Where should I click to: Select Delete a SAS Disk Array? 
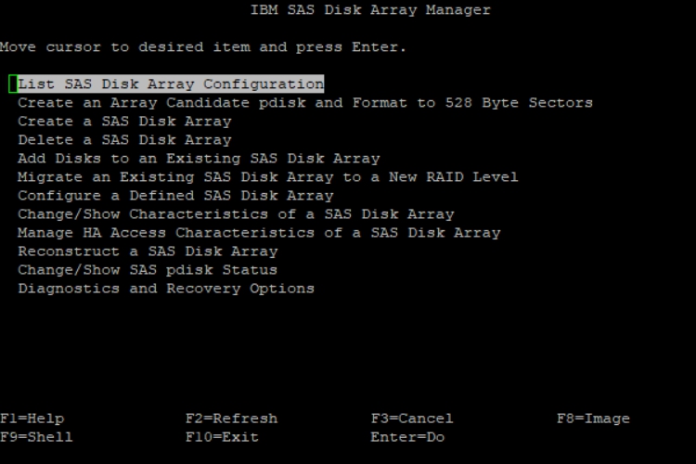pos(124,140)
